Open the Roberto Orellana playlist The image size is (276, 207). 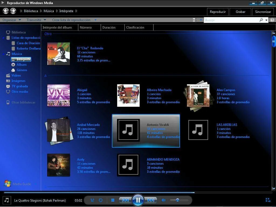(28, 49)
